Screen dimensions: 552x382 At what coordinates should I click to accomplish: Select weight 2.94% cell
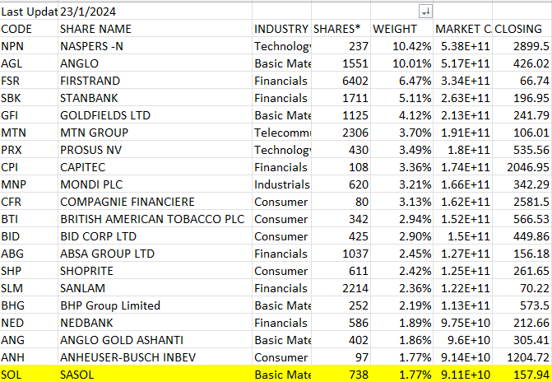(401, 219)
